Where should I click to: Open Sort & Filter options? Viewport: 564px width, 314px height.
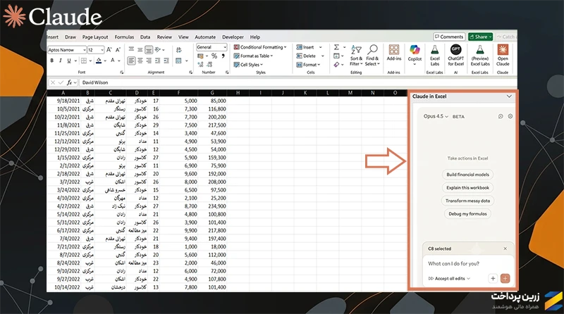point(356,55)
